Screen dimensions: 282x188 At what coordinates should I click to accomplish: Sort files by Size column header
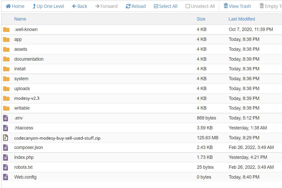click(x=201, y=19)
